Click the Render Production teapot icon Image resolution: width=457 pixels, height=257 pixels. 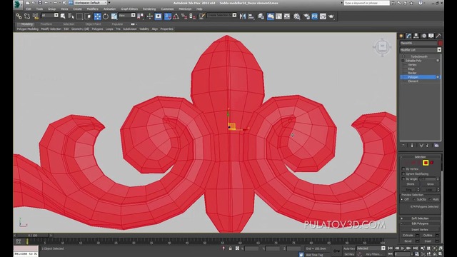(331, 16)
